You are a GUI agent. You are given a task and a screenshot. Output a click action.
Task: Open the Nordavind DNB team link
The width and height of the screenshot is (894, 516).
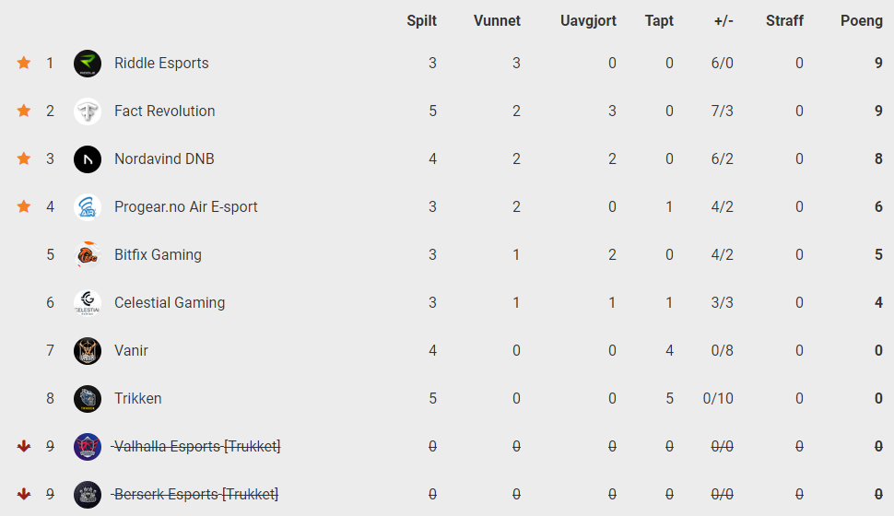(164, 159)
